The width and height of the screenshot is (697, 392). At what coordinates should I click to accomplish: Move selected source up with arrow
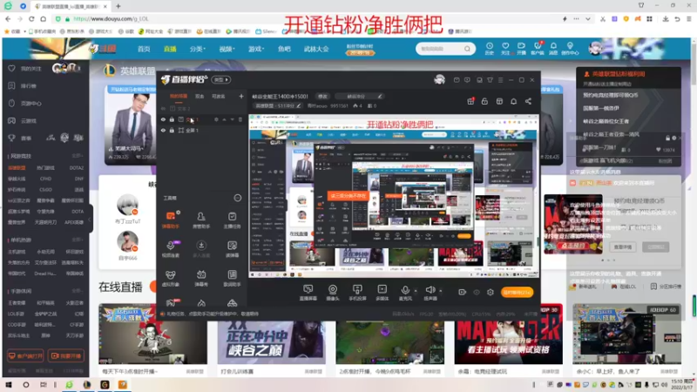pyautogui.click(x=225, y=119)
